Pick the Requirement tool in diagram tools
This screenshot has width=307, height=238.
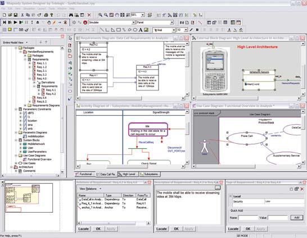70,45
